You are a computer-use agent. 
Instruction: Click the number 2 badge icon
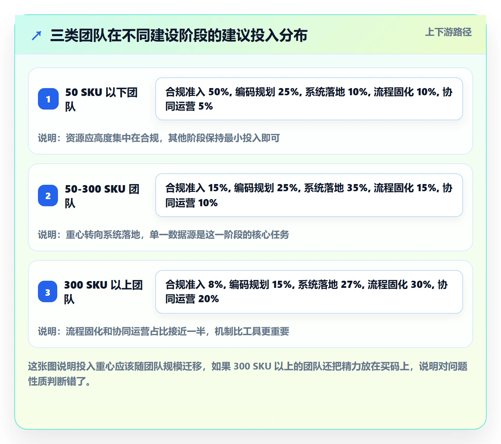pyautogui.click(x=48, y=196)
